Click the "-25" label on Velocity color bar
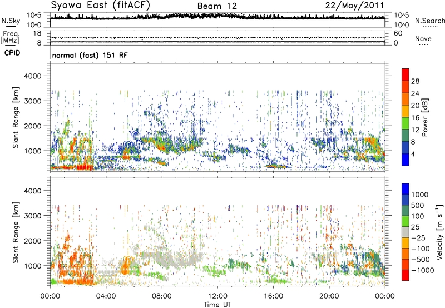 pos(420,238)
